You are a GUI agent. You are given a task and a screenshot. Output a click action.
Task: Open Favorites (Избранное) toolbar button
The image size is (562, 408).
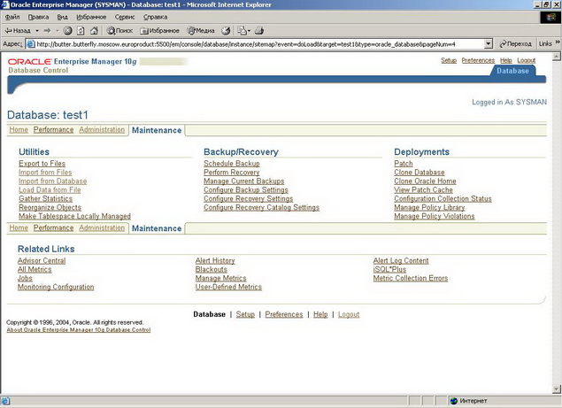(159, 31)
